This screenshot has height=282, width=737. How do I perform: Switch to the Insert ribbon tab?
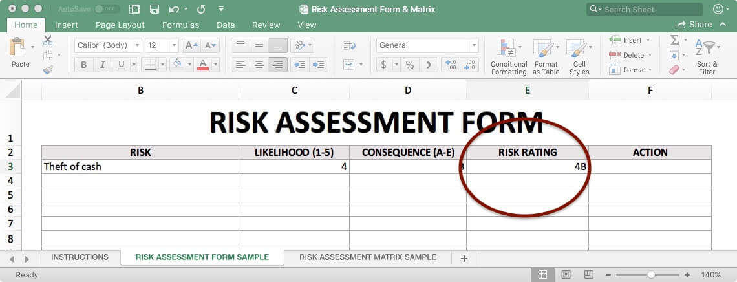click(x=67, y=25)
